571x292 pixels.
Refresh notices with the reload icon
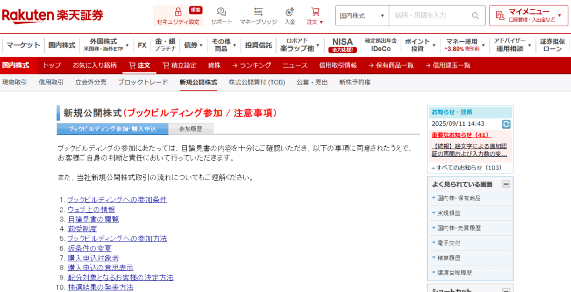[x=506, y=124]
